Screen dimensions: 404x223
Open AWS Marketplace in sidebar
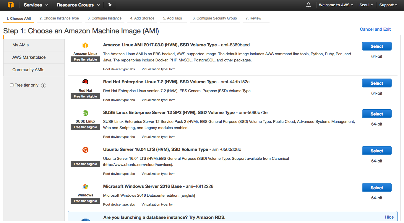(34, 57)
